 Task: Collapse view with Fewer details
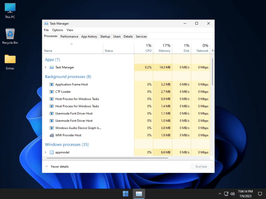tap(57, 167)
